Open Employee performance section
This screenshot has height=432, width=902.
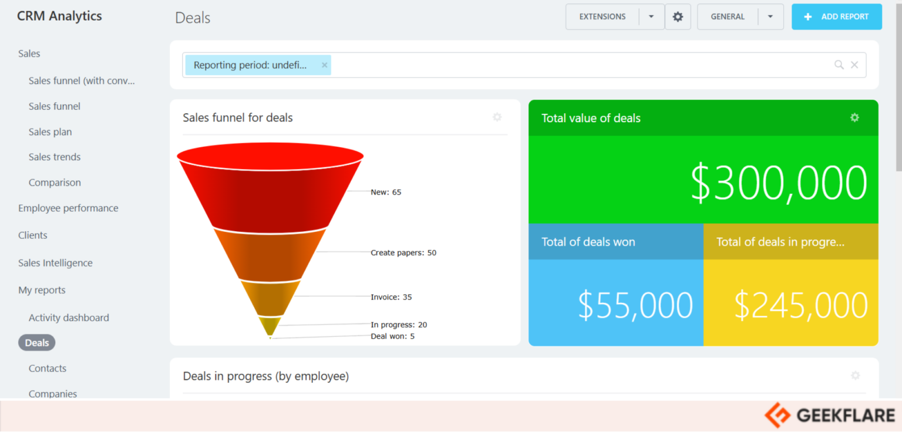pos(68,208)
